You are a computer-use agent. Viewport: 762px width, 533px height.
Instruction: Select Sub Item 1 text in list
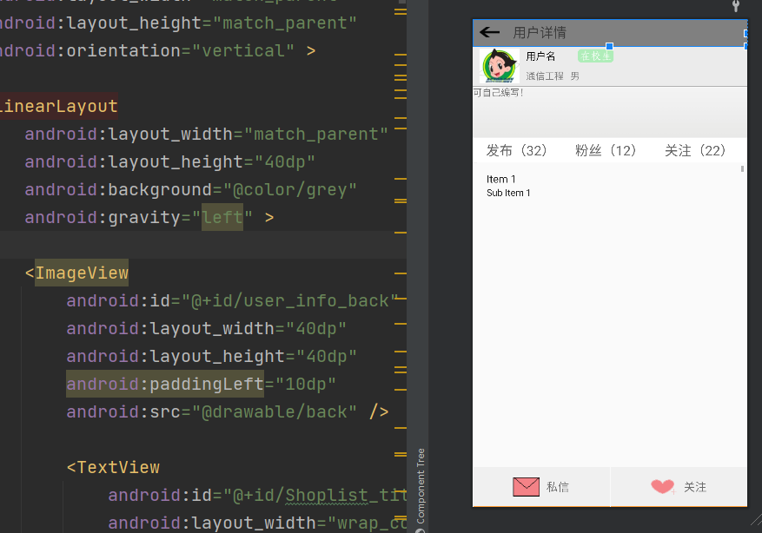(x=508, y=194)
